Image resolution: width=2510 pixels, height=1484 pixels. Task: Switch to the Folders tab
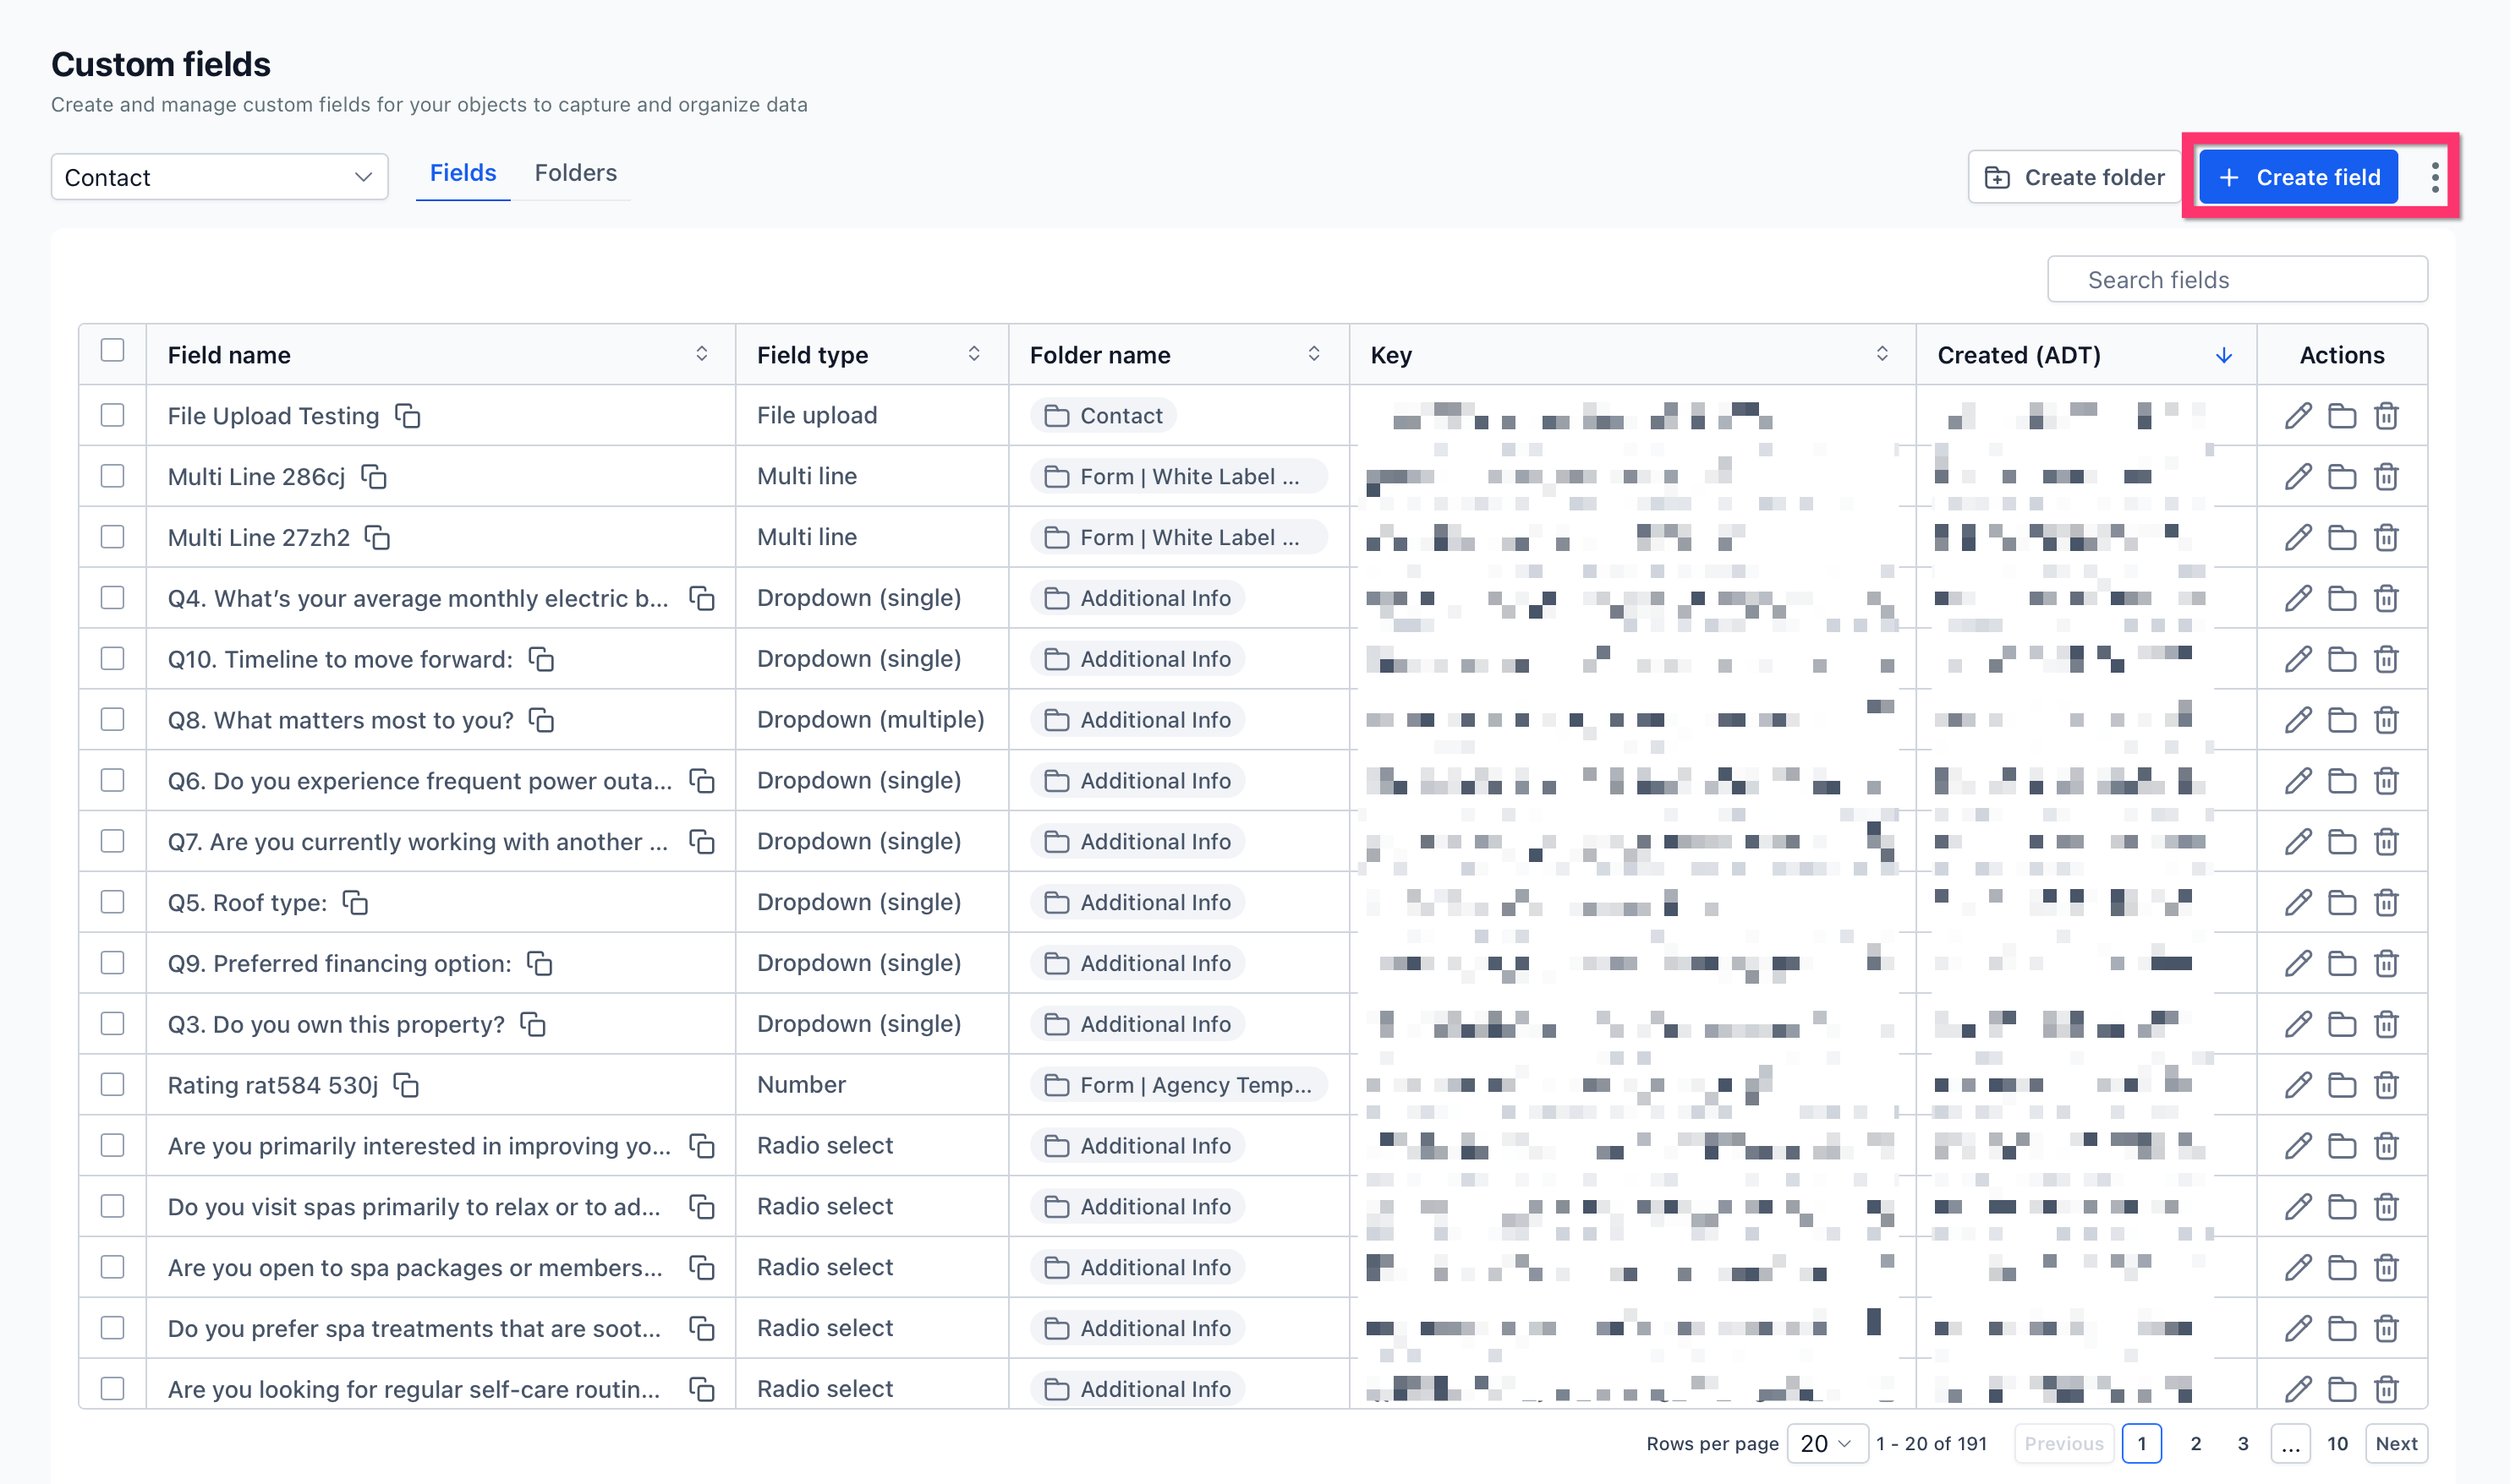tap(575, 173)
